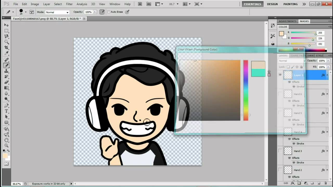Collapse effects of Hand 3 layer
This screenshot has height=187, width=333.
pos(327,151)
